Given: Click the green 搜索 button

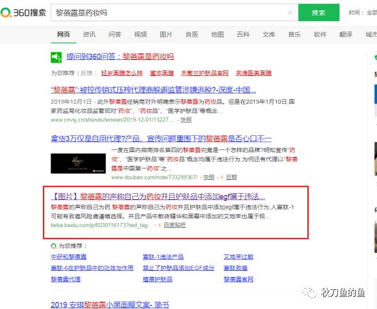Looking at the screenshot, I should pyautogui.click(x=319, y=12).
